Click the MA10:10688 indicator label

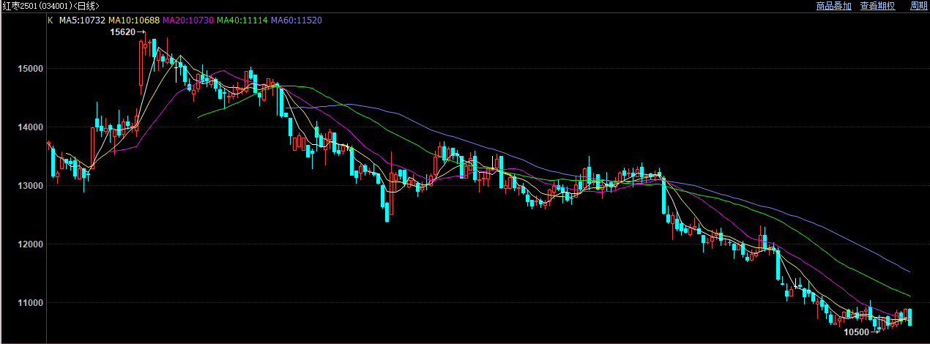(x=134, y=20)
